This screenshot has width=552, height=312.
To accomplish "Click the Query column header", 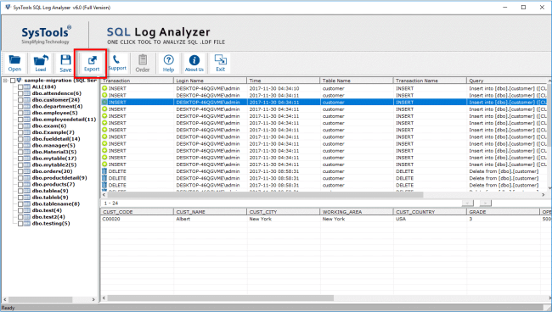I will (x=507, y=81).
